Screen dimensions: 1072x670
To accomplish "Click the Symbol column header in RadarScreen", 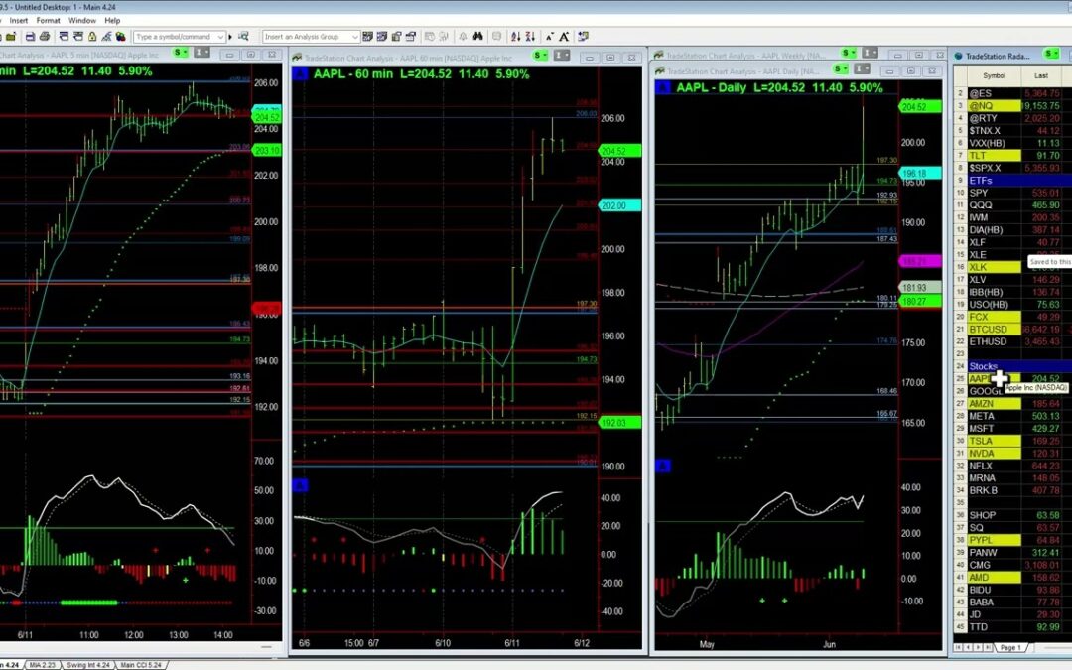I will click(x=994, y=75).
